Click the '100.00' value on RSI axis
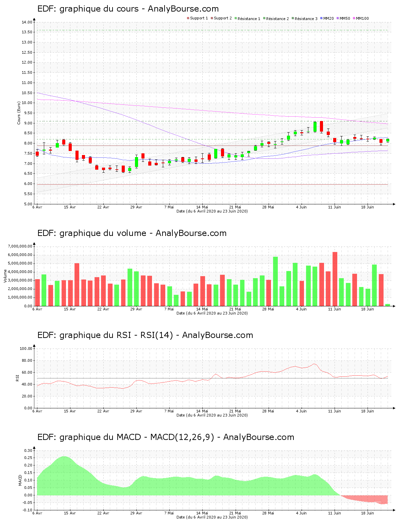Screen dimensions: 408x527 coord(26,348)
